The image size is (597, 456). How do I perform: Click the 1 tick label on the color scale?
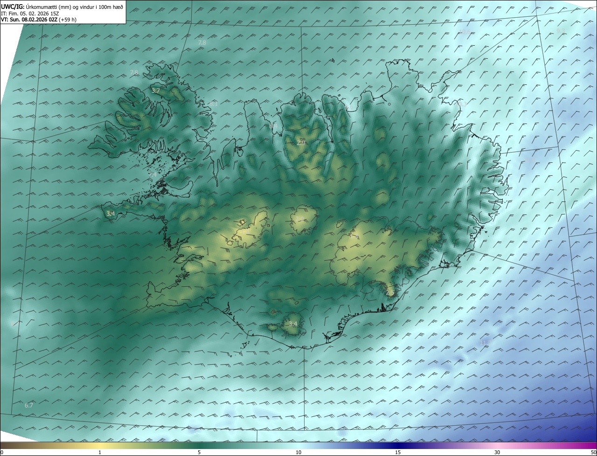100,452
